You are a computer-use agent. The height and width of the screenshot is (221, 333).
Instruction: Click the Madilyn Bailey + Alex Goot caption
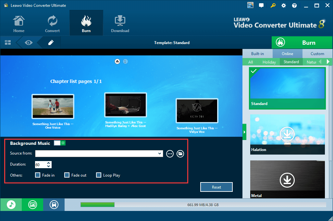point(126,126)
